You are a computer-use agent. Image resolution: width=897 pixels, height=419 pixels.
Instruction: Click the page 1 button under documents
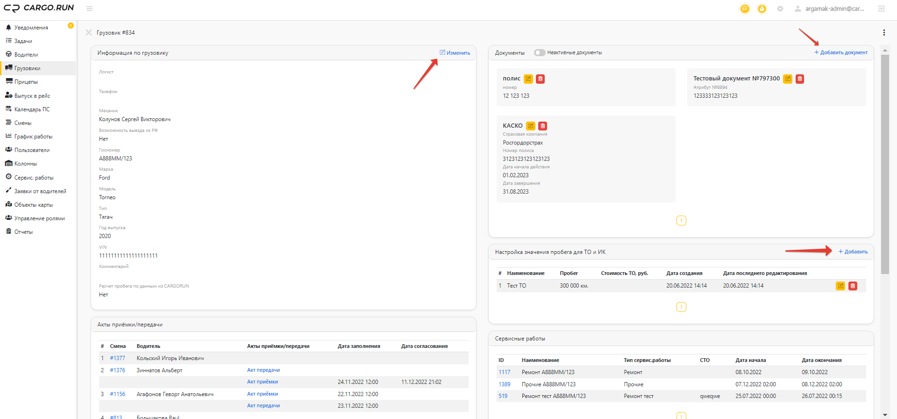click(x=681, y=221)
